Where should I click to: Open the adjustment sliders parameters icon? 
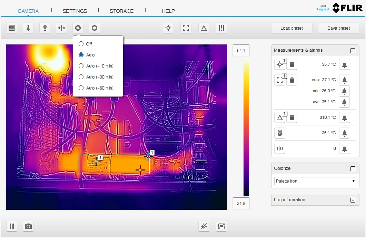221,28
